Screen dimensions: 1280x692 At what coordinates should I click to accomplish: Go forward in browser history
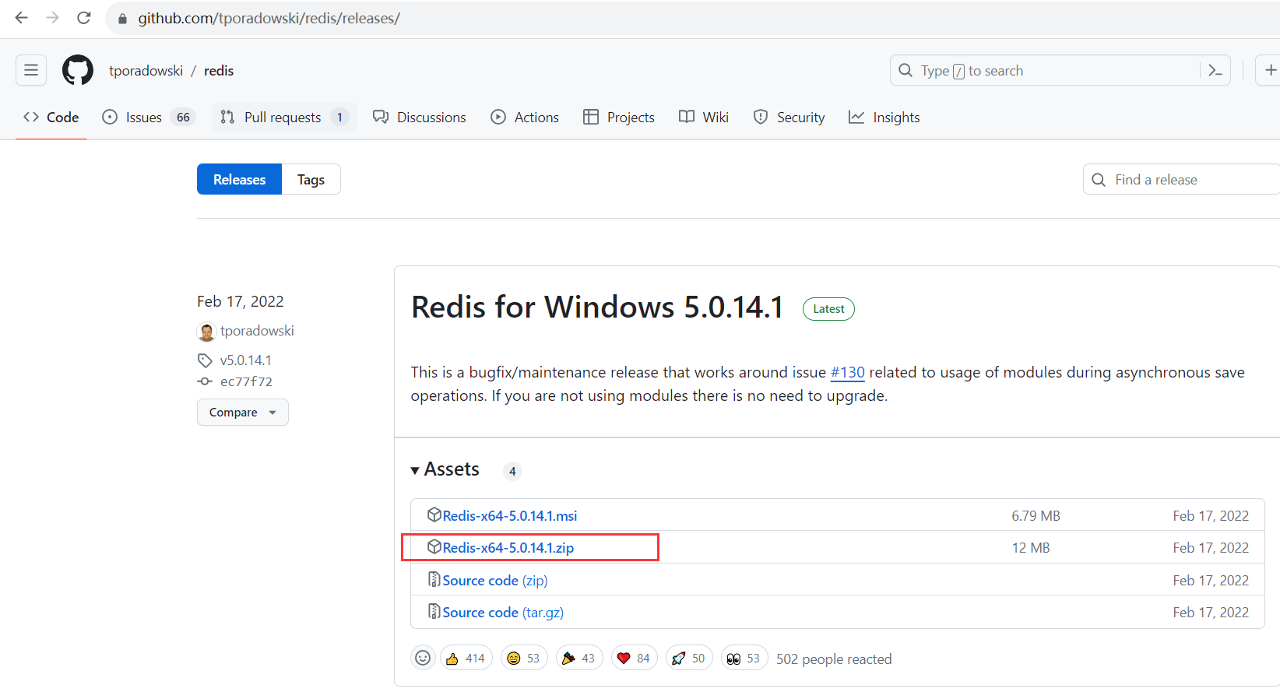(x=53, y=18)
